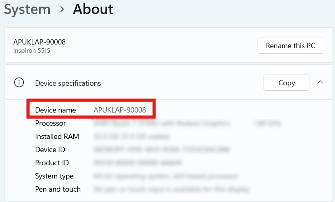Viewport: 335px width, 202px height.
Task: Click the System type label
Action: pos(54,176)
